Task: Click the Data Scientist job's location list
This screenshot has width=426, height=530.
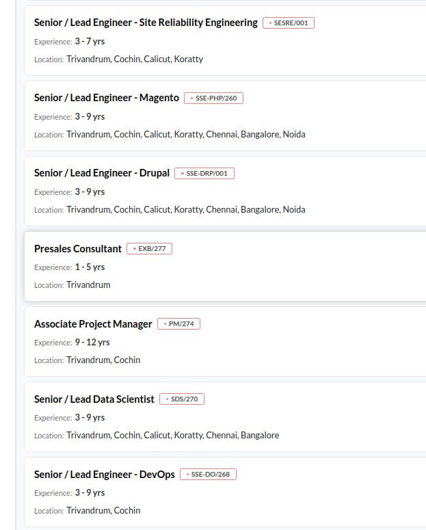Action: click(173, 436)
